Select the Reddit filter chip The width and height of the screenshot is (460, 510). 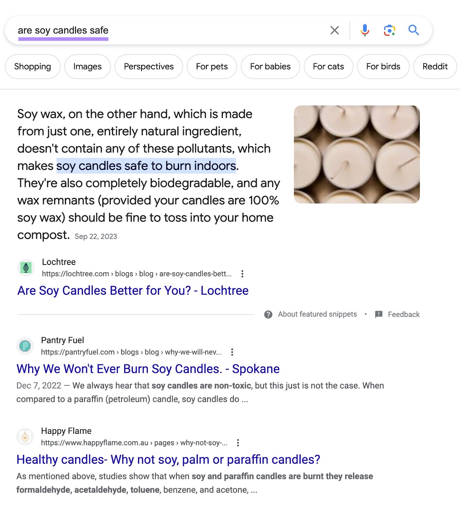tap(435, 67)
